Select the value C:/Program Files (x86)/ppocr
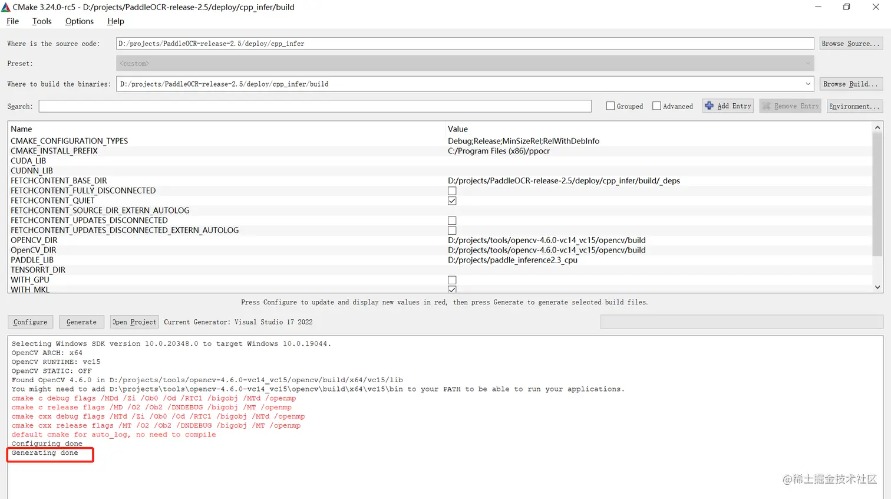Viewport: 891px width, 499px height. click(499, 151)
